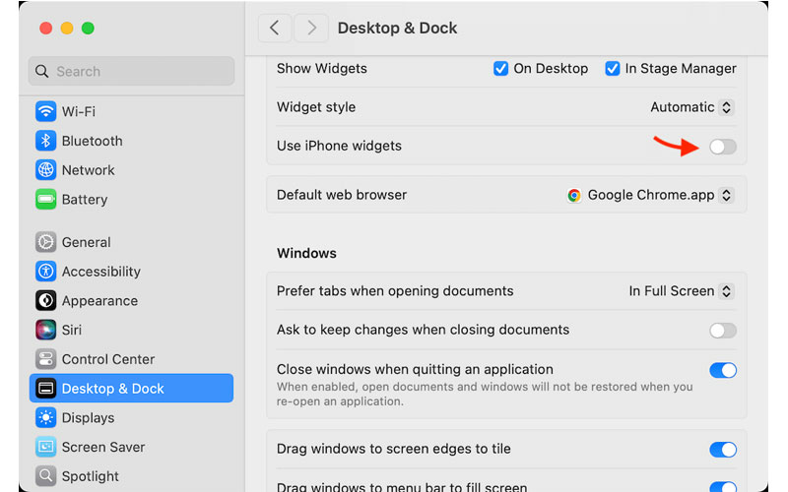788x492 pixels.
Task: Select the Appearance sidebar item
Action: pos(131,300)
